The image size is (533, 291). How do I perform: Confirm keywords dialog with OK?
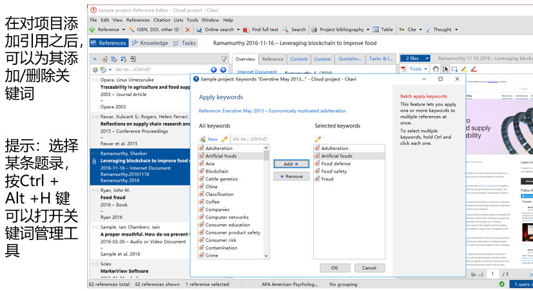tap(335, 268)
